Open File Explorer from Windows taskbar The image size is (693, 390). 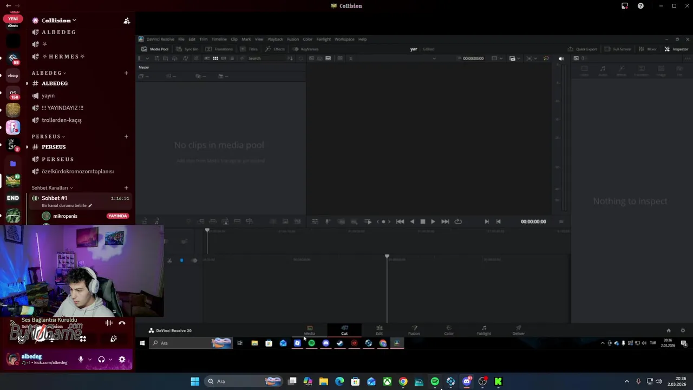pyautogui.click(x=324, y=381)
